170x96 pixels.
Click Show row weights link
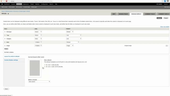(165, 27)
